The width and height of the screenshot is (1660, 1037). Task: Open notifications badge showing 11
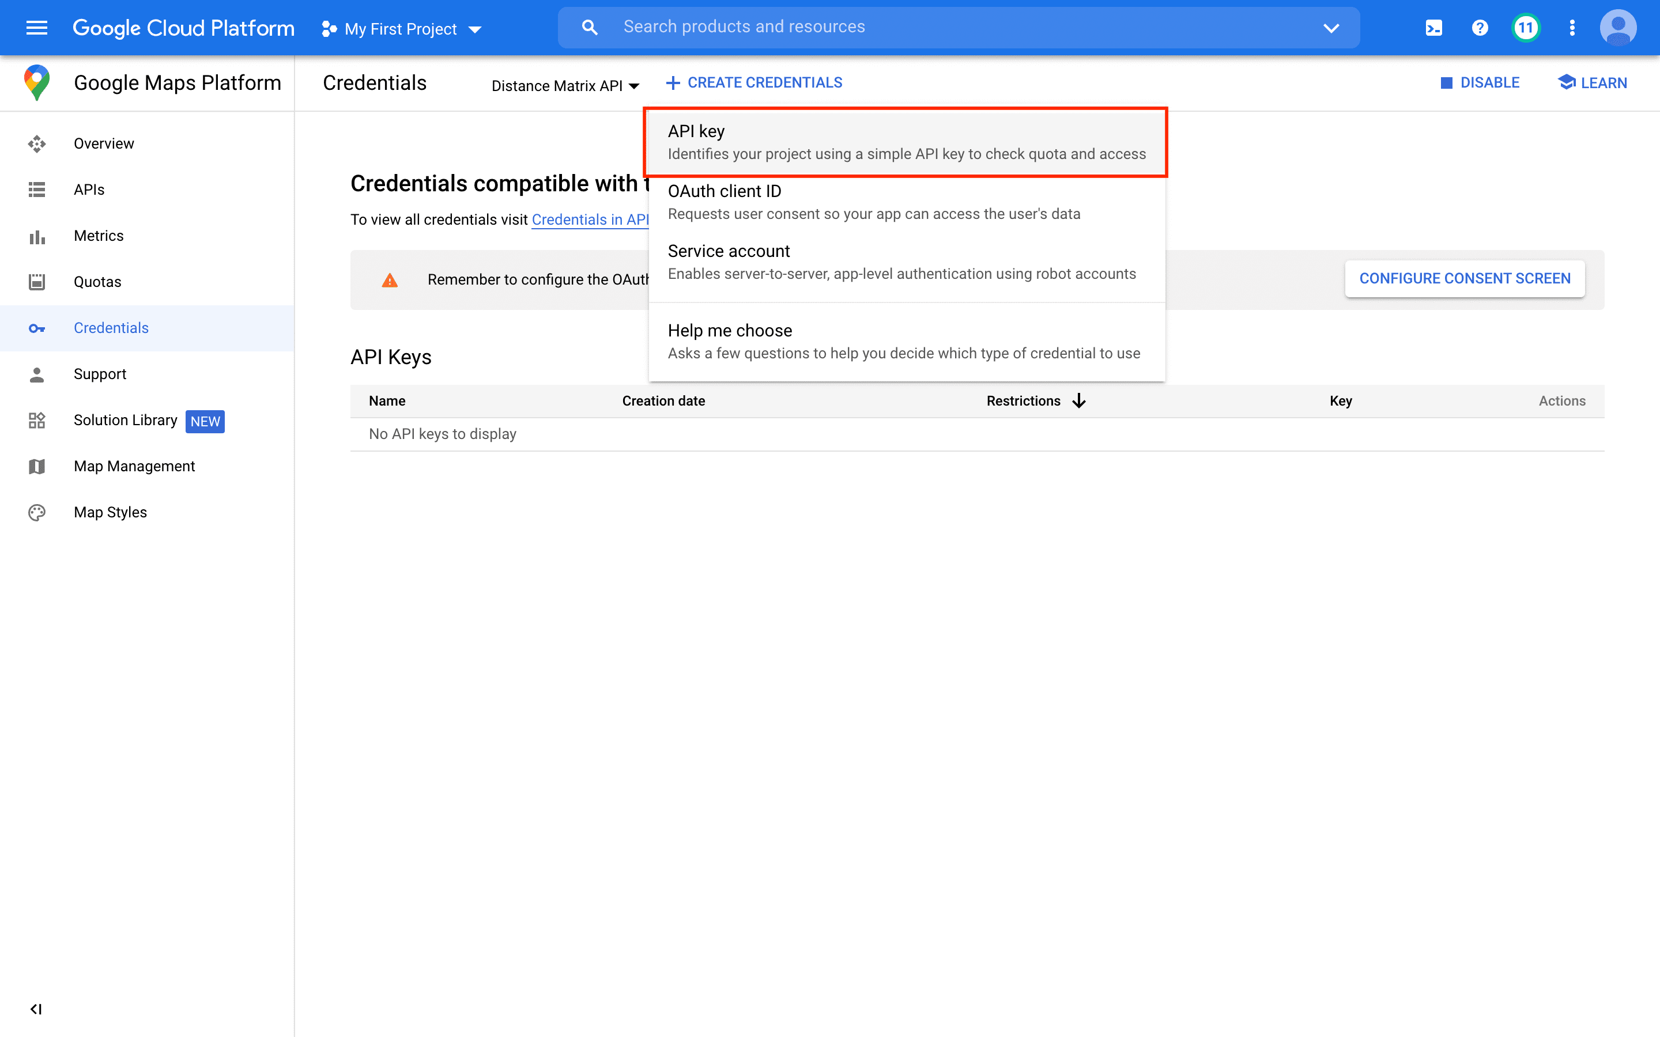1526,28
